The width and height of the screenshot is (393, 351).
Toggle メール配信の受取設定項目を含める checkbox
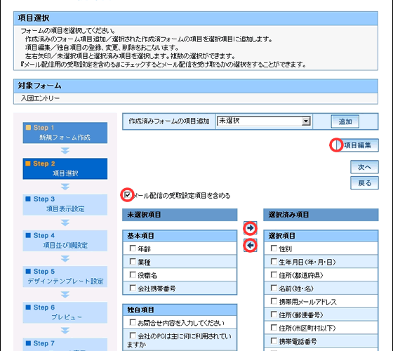pos(127,195)
